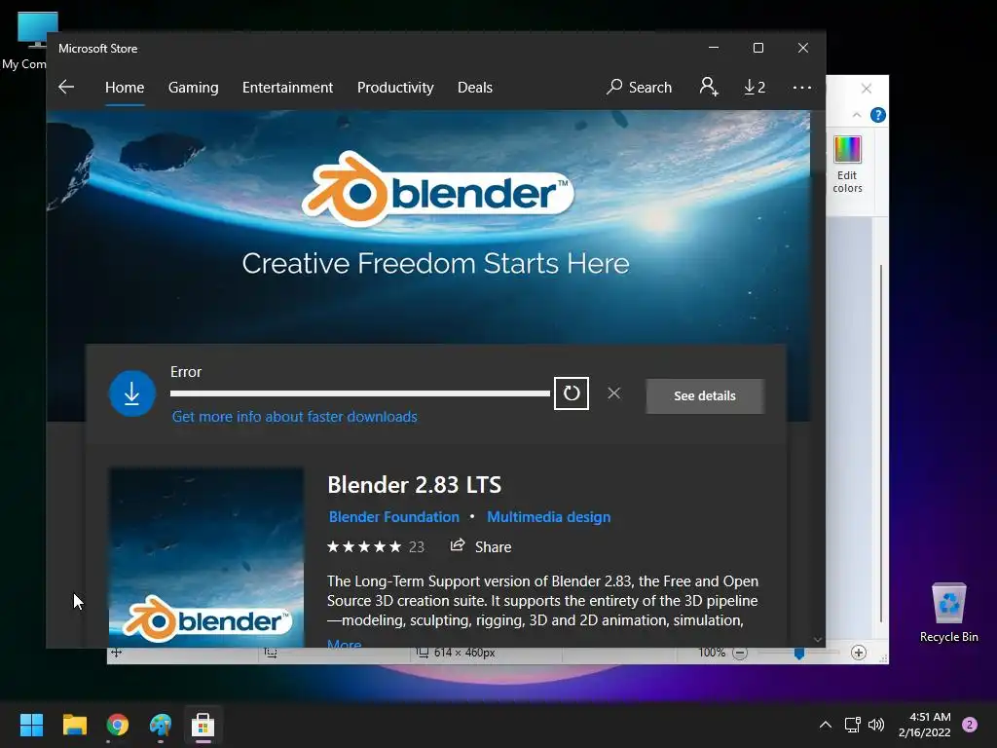This screenshot has width=997, height=748.
Task: Click the Paint vertical scrollbar
Action: pos(881,443)
